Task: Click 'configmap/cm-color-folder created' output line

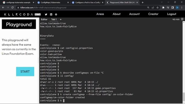Action: [62, 98]
